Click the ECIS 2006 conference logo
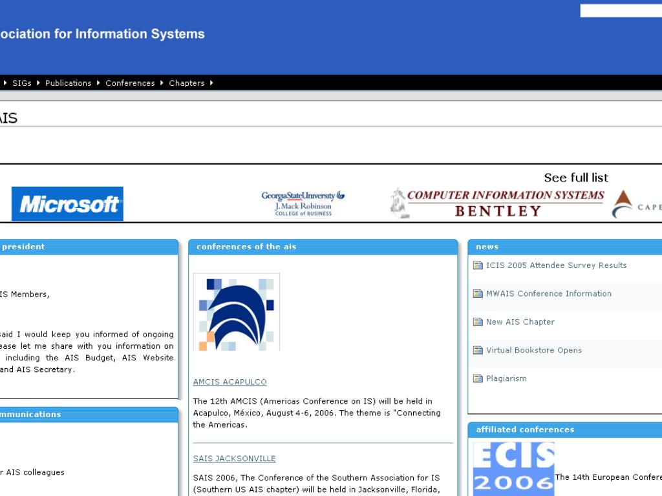The height and width of the screenshot is (496, 662). point(513,469)
